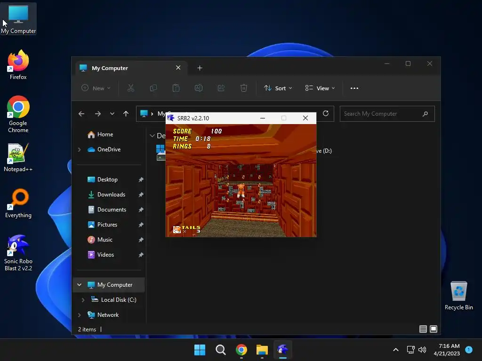
Task: Refresh the My Computer view
Action: [326, 114]
